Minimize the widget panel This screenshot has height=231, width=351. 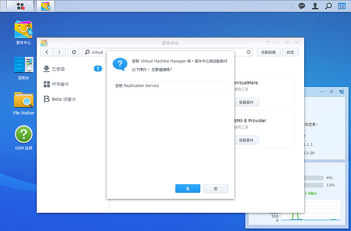tap(322, 91)
